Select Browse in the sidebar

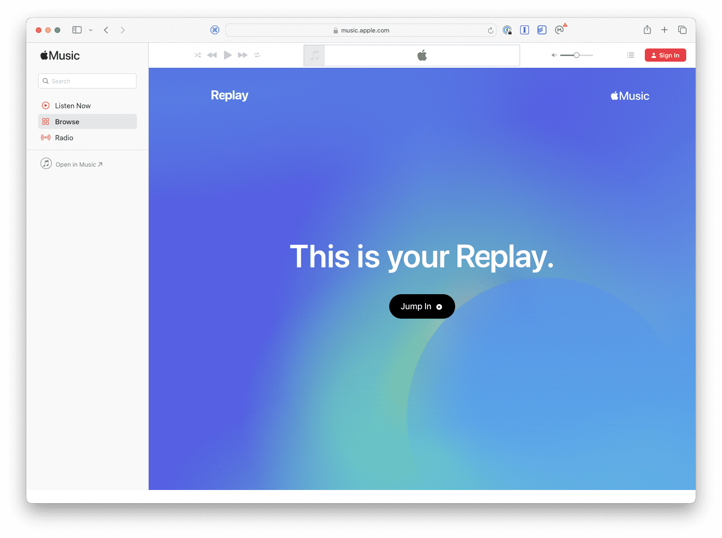88,121
